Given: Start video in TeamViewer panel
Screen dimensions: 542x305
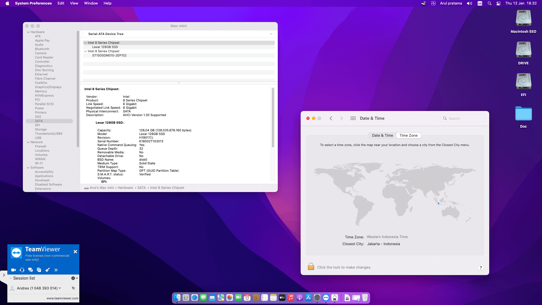Looking at the screenshot, I should pos(13,270).
